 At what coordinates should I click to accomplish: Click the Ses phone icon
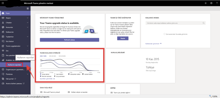click(3, 51)
